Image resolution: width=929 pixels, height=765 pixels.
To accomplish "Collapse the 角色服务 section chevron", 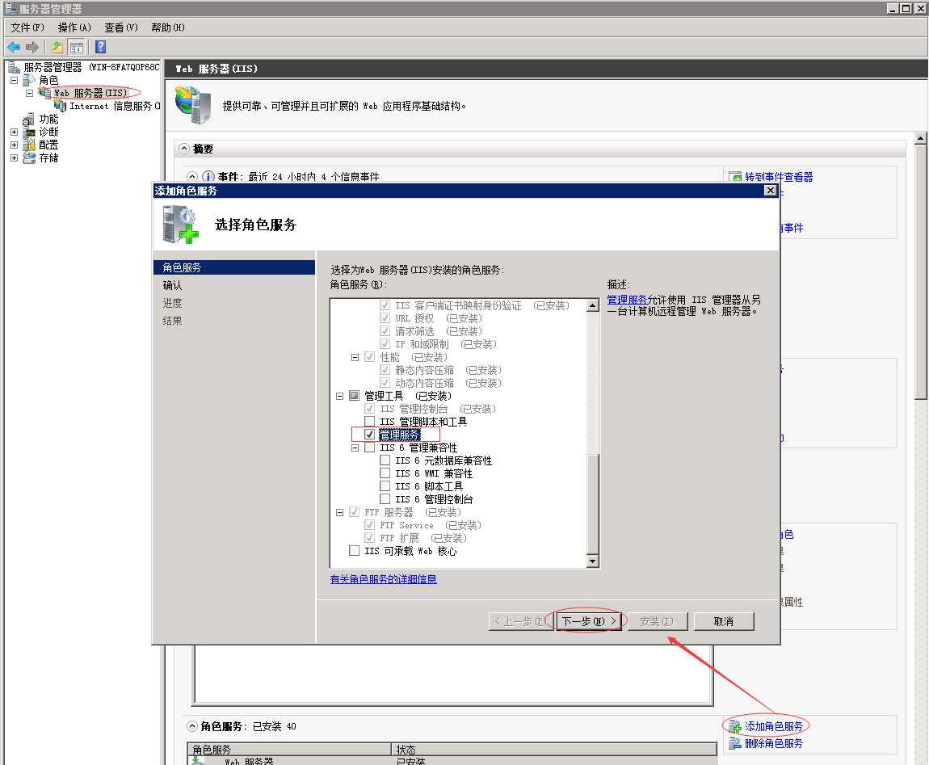I will click(192, 726).
